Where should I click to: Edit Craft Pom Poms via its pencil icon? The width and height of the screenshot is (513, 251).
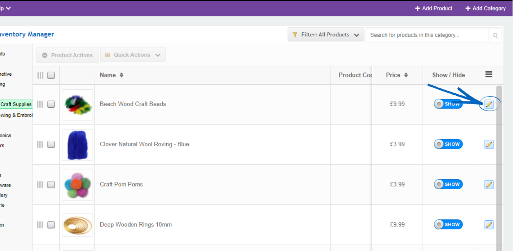coord(489,184)
